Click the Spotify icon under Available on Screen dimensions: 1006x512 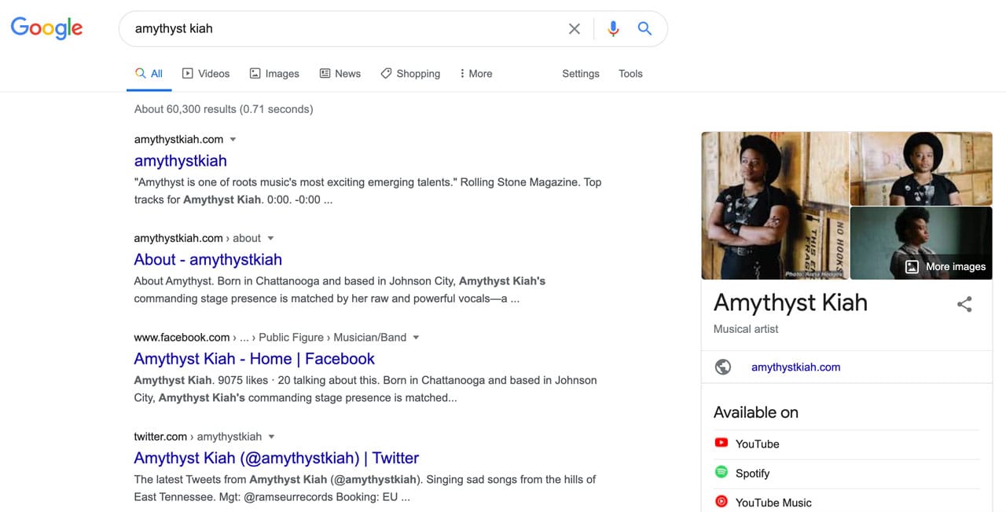coord(721,472)
